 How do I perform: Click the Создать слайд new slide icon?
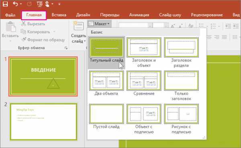click(79, 26)
